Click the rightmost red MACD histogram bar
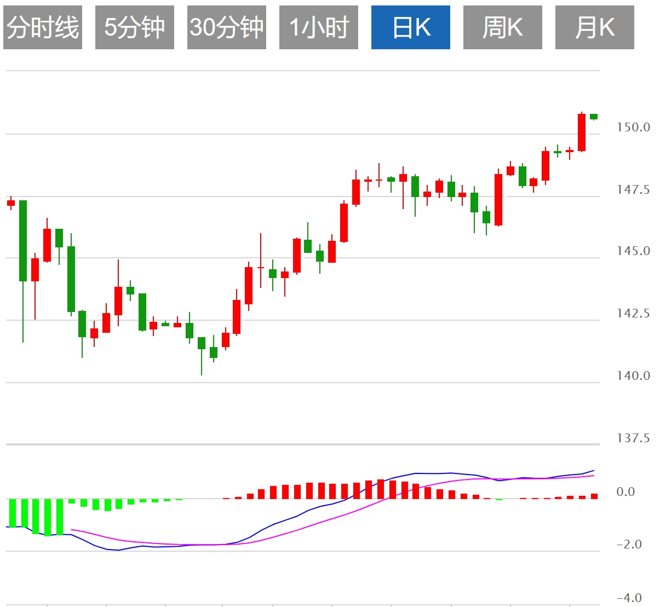 [x=594, y=496]
